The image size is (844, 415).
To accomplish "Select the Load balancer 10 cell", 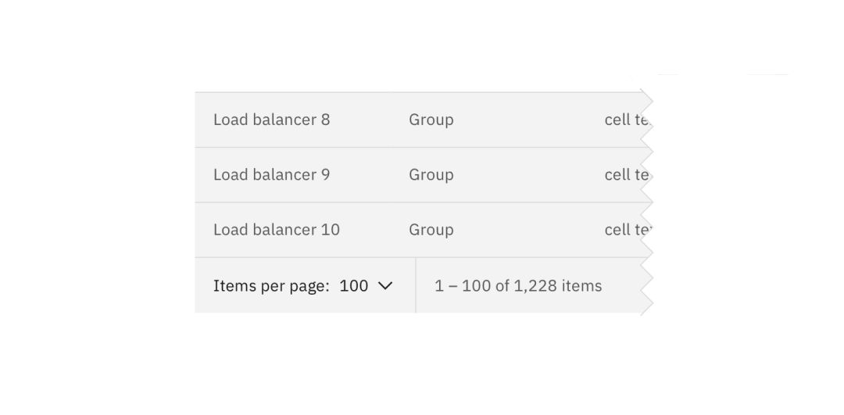I will coord(276,230).
